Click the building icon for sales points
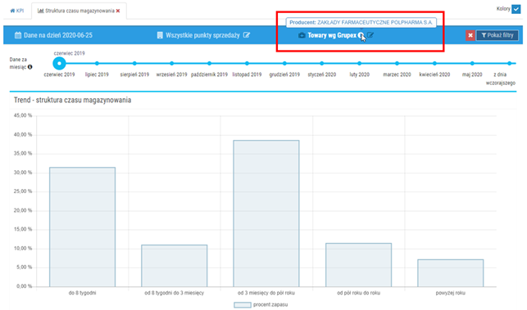The height and width of the screenshot is (310, 527). (160, 35)
